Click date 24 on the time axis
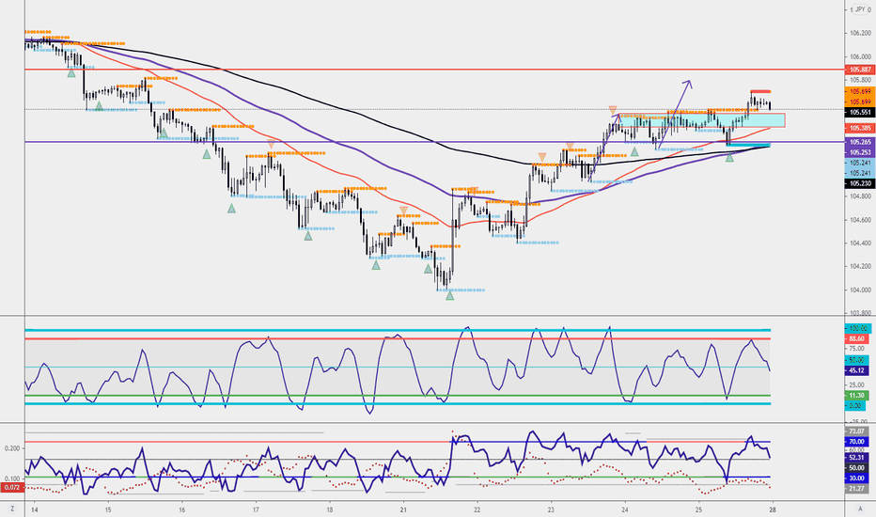Image resolution: width=876 pixels, height=517 pixels. pos(625,509)
